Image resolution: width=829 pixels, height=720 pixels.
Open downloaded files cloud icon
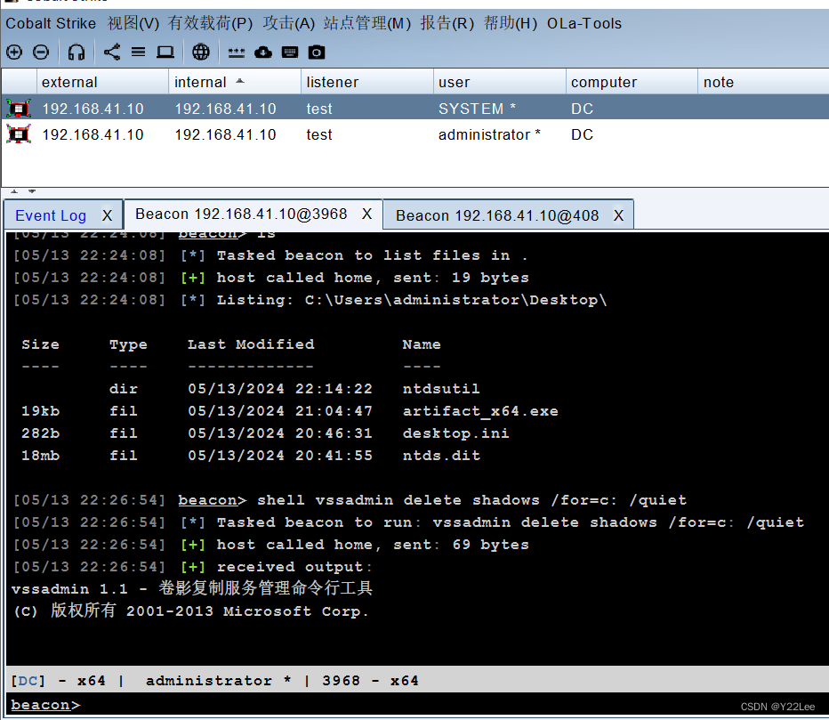click(263, 52)
